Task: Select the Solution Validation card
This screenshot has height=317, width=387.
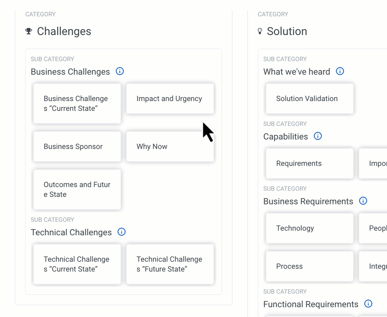Action: tap(309, 99)
